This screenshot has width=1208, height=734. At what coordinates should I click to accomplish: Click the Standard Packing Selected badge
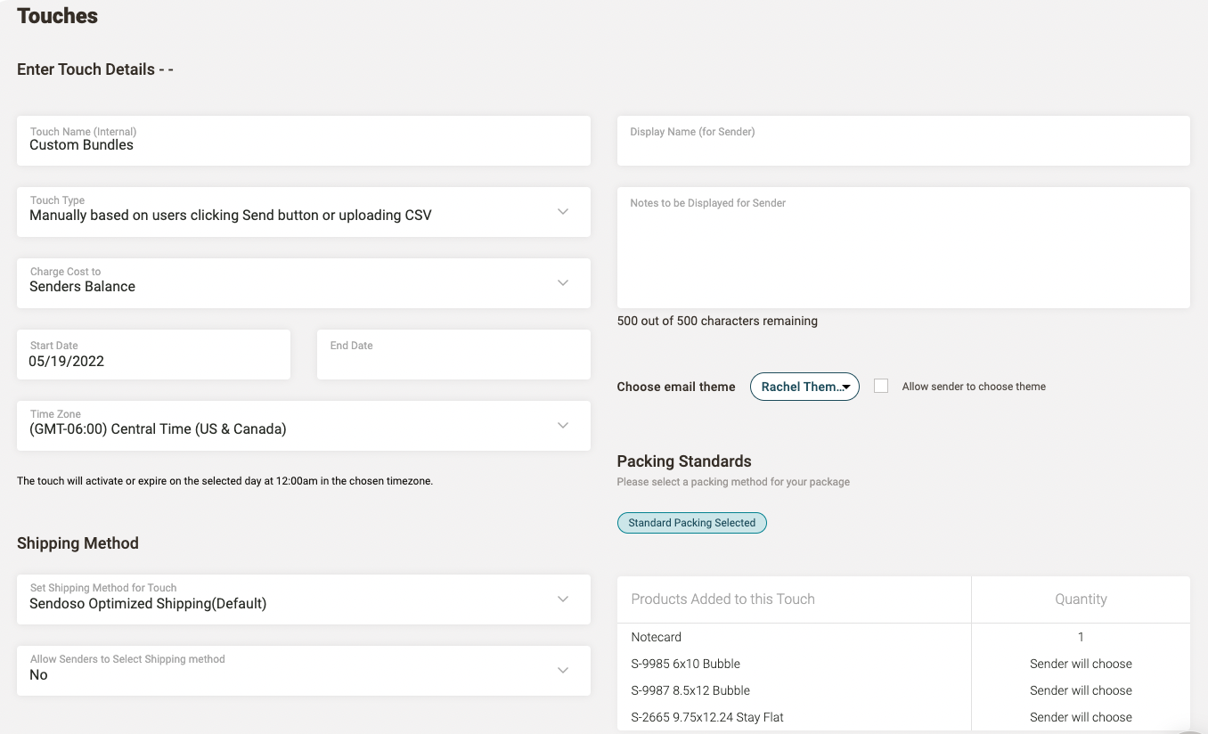coord(691,523)
